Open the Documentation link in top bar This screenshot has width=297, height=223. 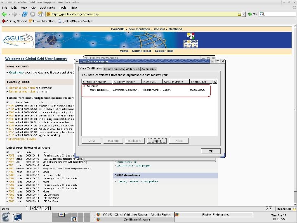(139, 29)
